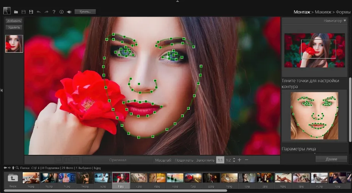Redo the action via forward arrow icon
The image size is (352, 193).
pos(46,12)
